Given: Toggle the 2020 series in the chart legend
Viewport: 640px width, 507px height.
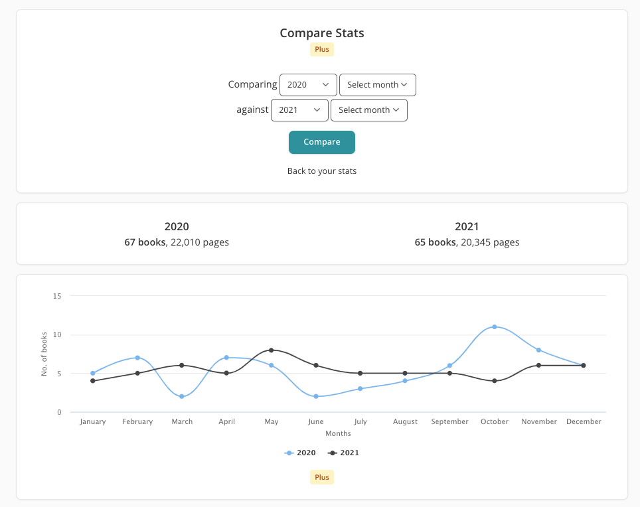Looking at the screenshot, I should pos(300,453).
